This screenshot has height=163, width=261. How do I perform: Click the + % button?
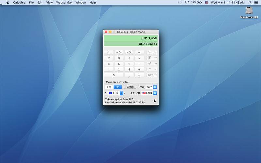pyautogui.click(x=119, y=52)
